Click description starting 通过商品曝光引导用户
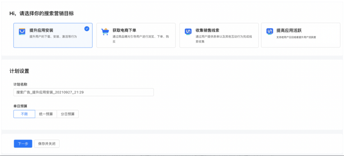 (x=141, y=39)
